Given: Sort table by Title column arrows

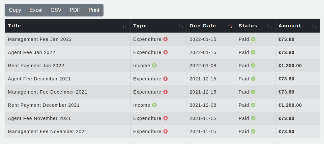Looking at the screenshot, I should (x=125, y=26).
